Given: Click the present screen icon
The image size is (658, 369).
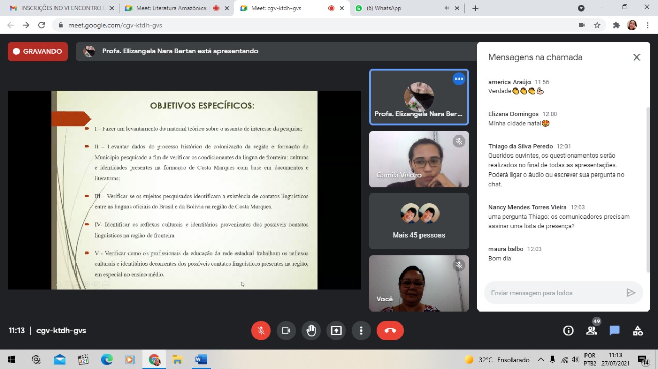Looking at the screenshot, I should pos(336,331).
